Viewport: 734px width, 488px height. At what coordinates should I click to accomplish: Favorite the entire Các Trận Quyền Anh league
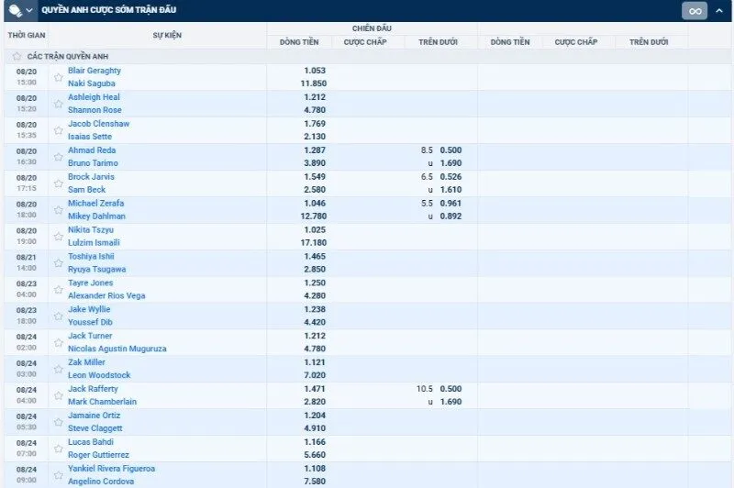pyautogui.click(x=17, y=56)
